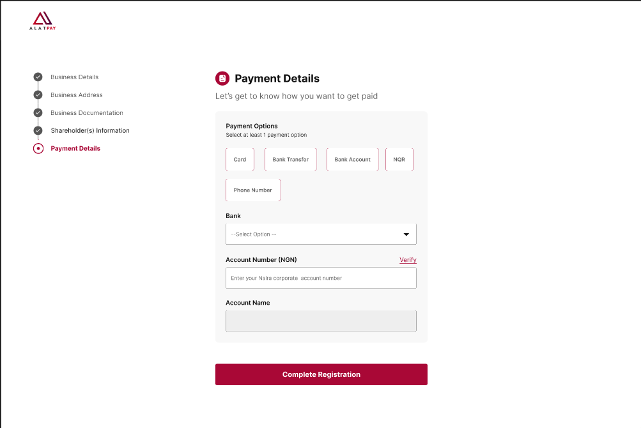Click the Business Documentation checkmark icon
This screenshot has width=641, height=428.
[x=38, y=113]
